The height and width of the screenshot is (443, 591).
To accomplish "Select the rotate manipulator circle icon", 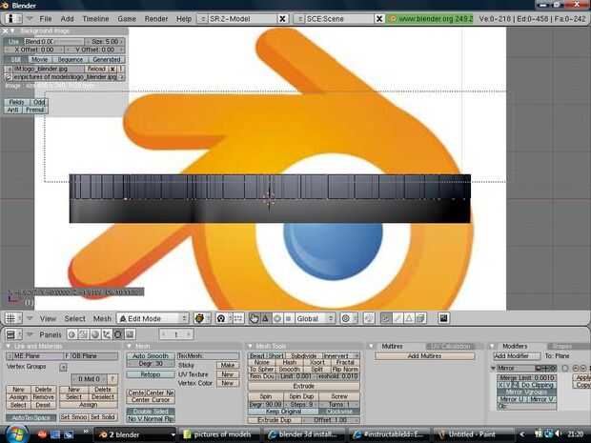I will point(277,318).
